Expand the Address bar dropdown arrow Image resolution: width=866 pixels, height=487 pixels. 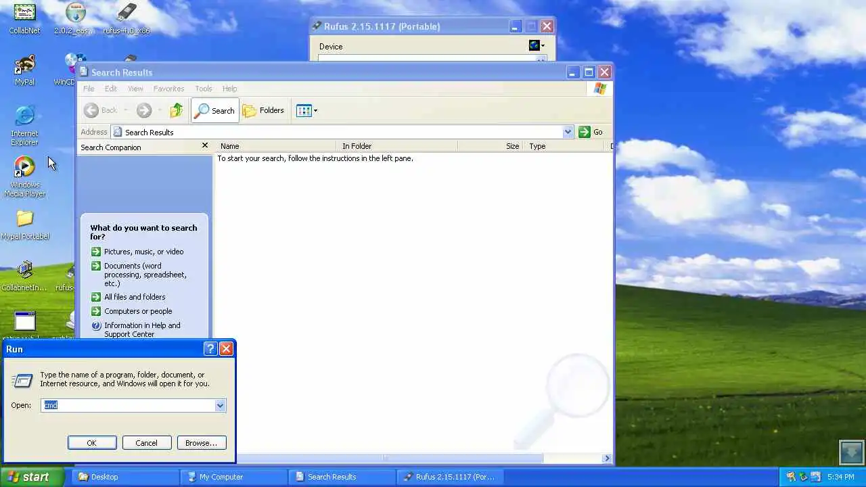point(568,132)
